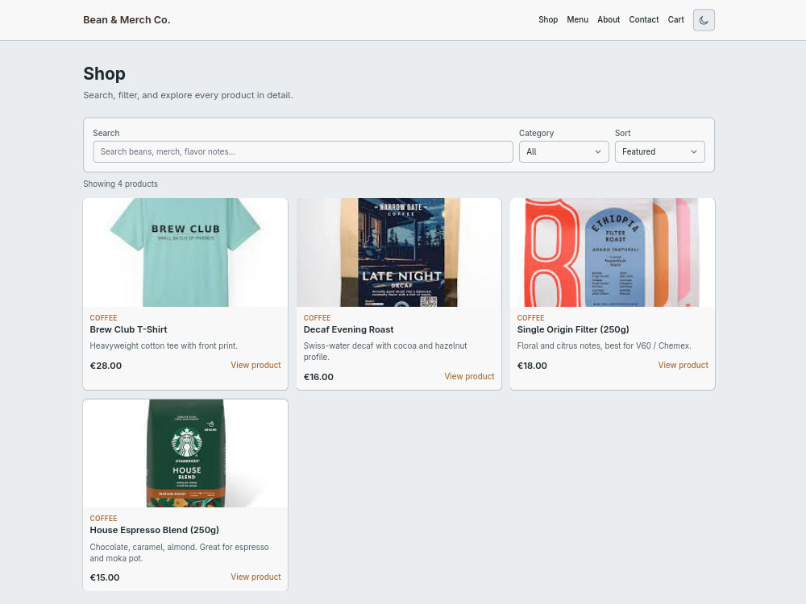This screenshot has width=806, height=604.
Task: View product link for Decaf Evening Roast
Action: (469, 376)
